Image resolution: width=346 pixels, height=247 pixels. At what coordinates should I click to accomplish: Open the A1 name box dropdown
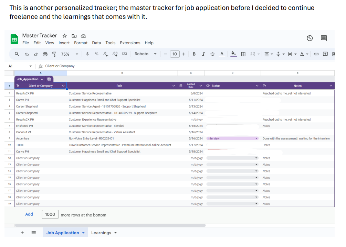30,66
